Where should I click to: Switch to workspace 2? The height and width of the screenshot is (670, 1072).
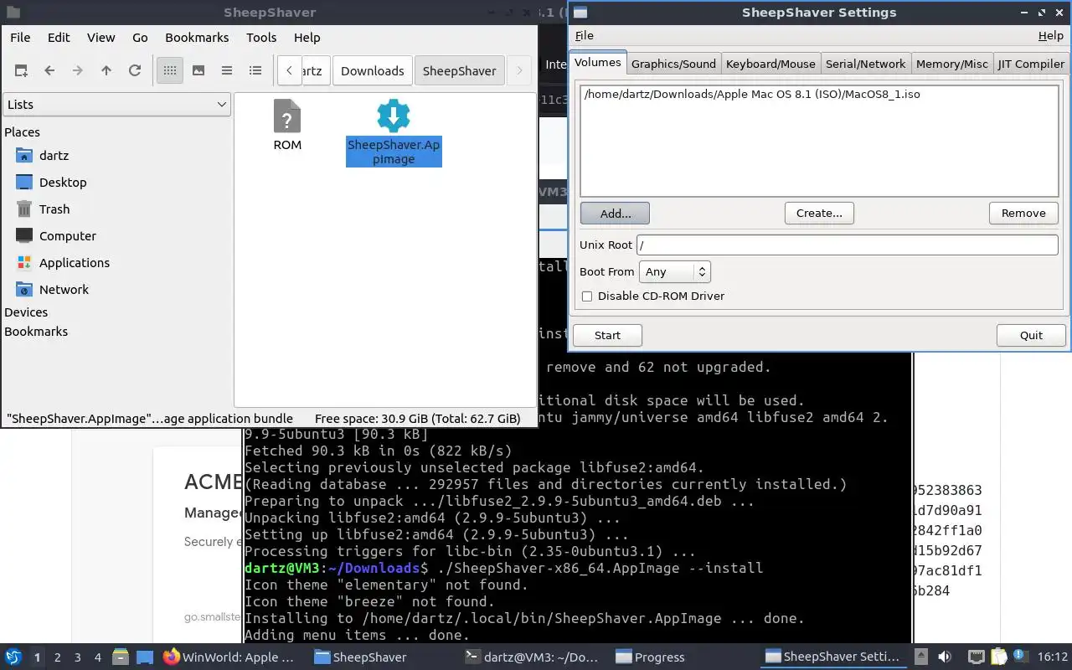[57, 657]
